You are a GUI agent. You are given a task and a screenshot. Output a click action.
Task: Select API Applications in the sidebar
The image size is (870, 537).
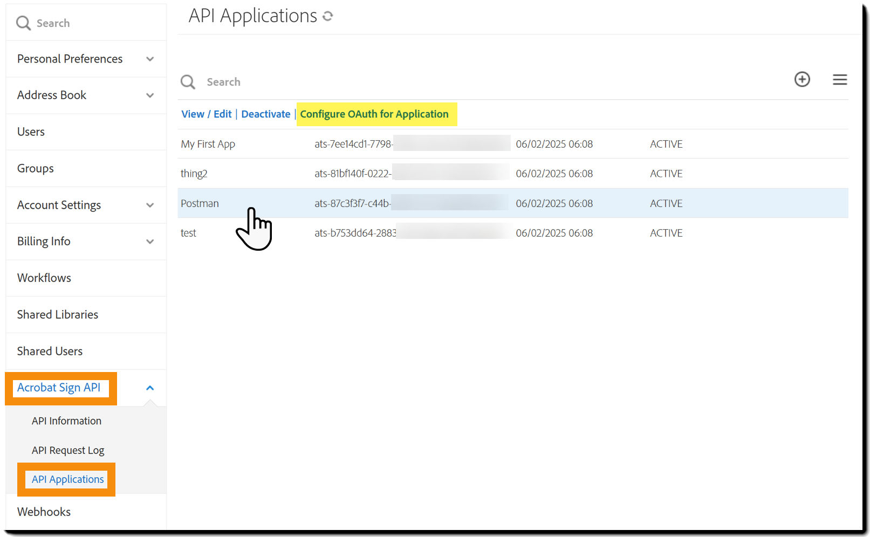click(67, 479)
